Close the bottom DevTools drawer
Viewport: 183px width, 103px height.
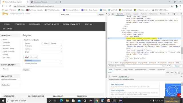[181, 76]
